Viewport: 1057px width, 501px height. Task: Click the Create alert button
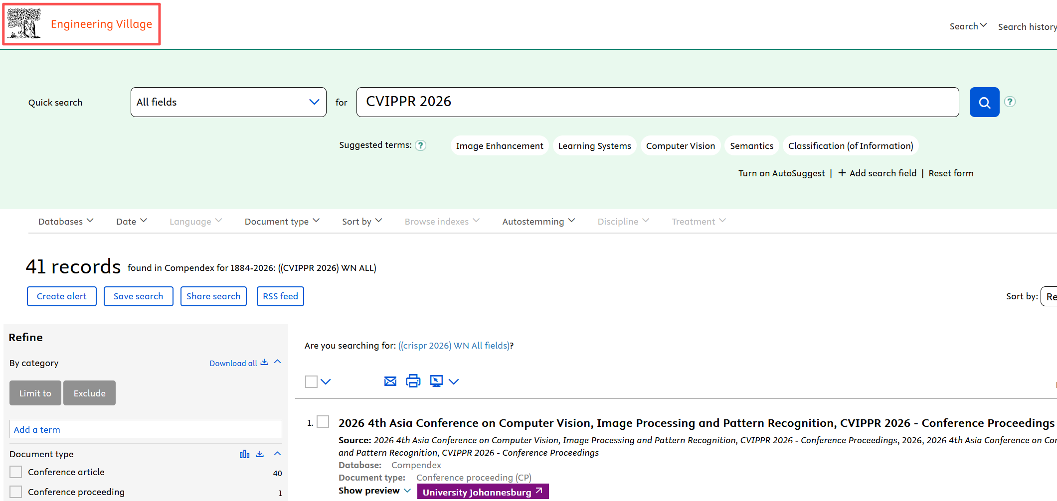point(62,296)
